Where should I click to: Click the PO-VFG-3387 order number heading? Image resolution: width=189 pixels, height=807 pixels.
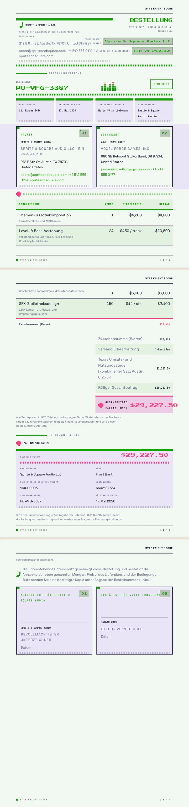tap(42, 88)
